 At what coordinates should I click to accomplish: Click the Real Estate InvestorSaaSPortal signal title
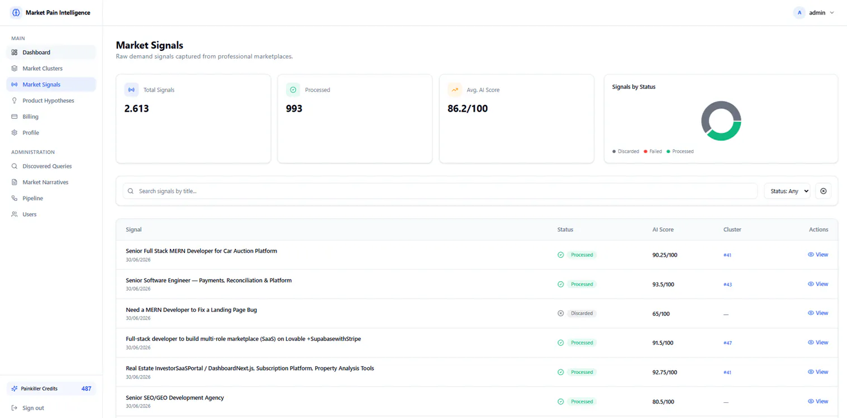tap(250, 368)
